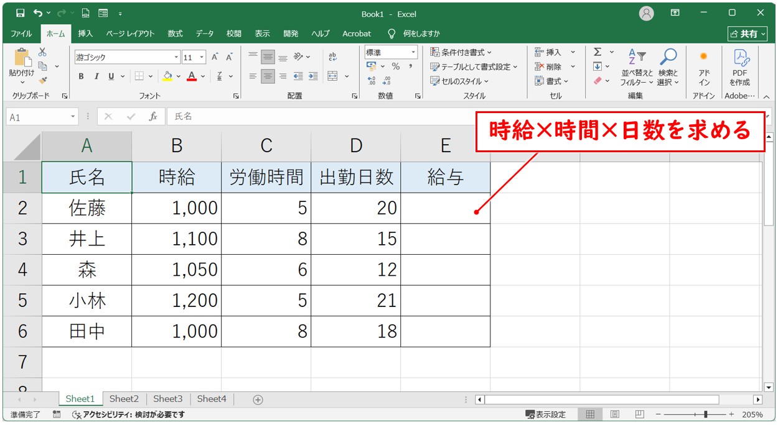Toggle Bottom Align vertical alignment
Screen dimensions: 778x425
[x=283, y=57]
